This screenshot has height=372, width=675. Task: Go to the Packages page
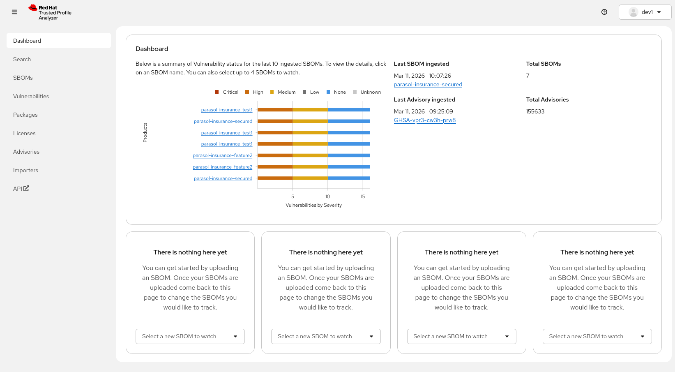[x=25, y=115]
